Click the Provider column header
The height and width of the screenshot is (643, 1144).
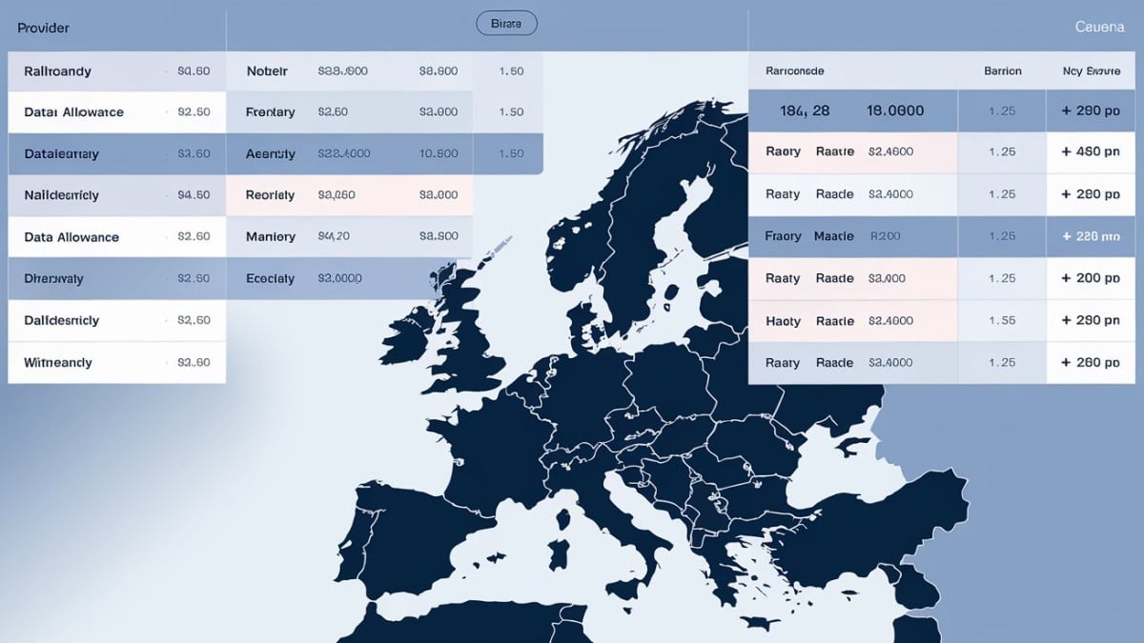pos(43,29)
